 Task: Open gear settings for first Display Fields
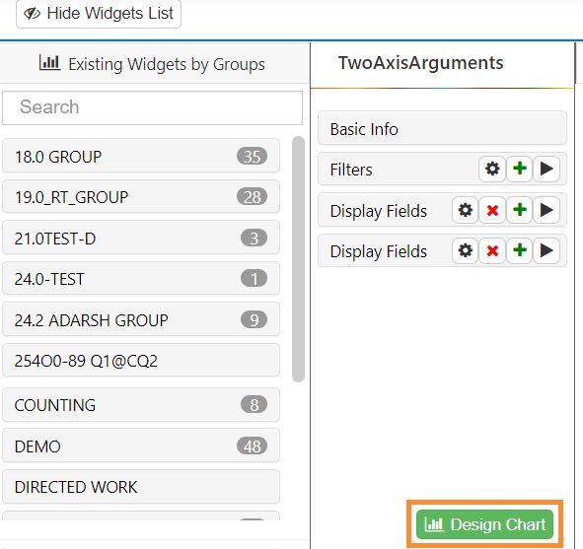(x=466, y=210)
